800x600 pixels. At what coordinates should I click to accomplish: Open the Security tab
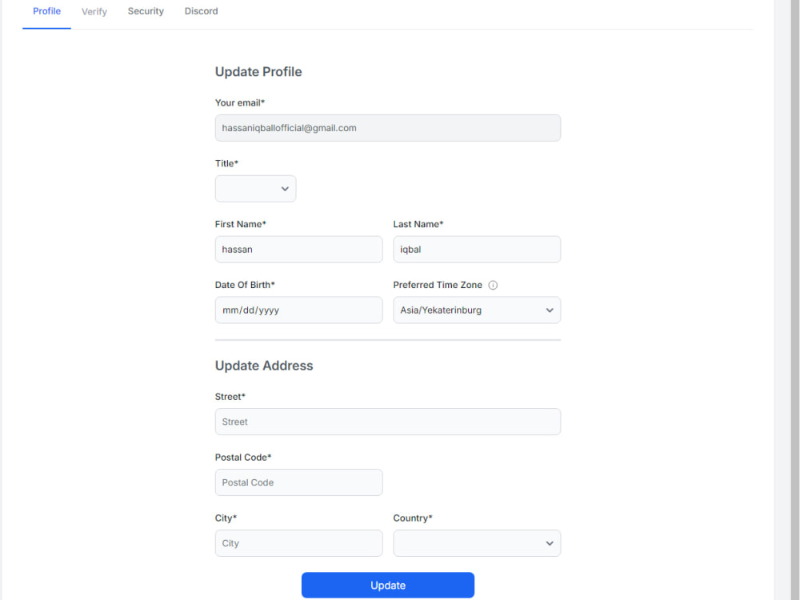[146, 11]
